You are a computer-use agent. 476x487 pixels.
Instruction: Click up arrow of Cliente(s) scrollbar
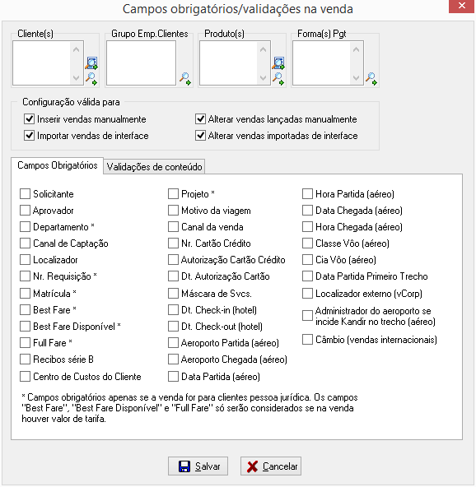coord(76,49)
